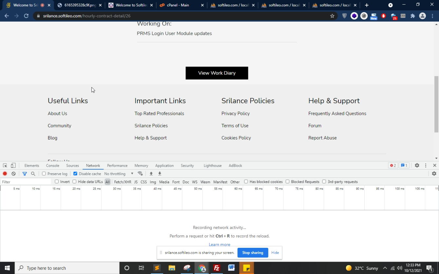Screen dimensions: 439x274
Task: Toggle the network filter funnel icon
Action: pos(25,174)
